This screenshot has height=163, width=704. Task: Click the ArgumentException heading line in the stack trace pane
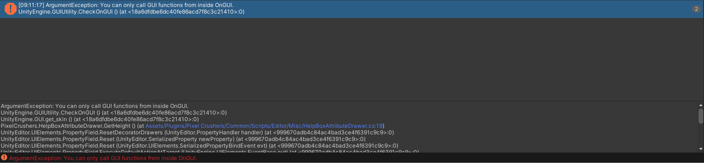tap(95, 106)
